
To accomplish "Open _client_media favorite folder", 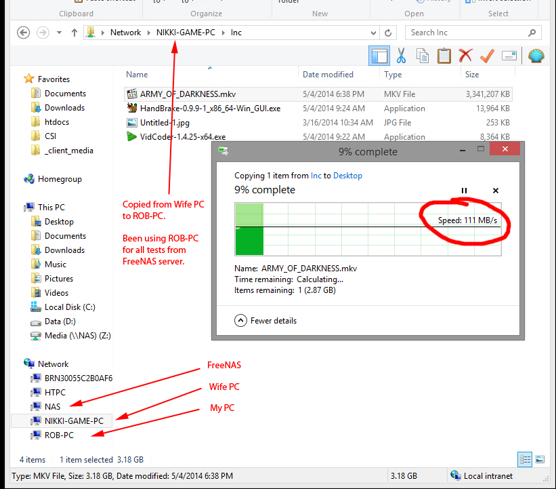I will 69,151.
